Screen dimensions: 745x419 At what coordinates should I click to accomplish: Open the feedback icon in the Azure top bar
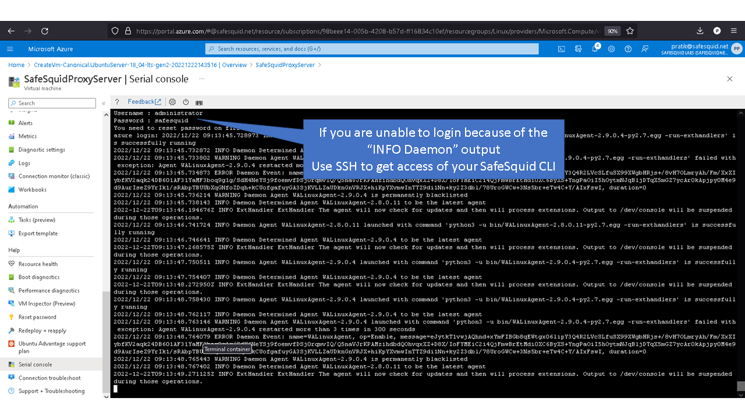pyautogui.click(x=645, y=49)
